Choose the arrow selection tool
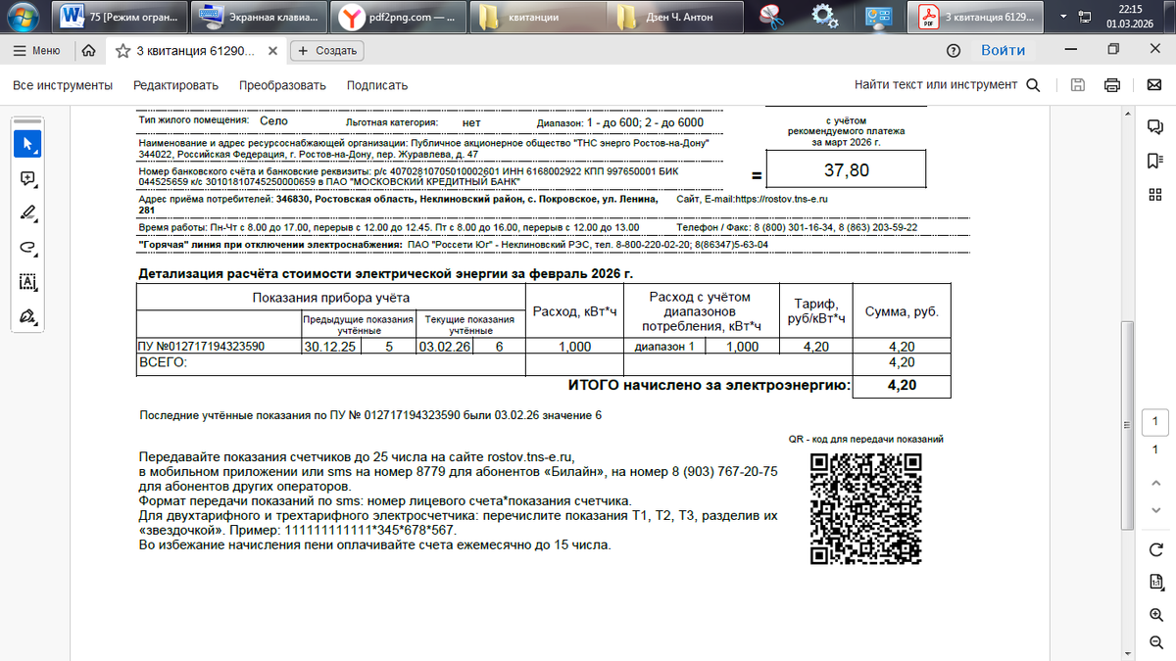The width and height of the screenshot is (1176, 661). click(x=27, y=144)
